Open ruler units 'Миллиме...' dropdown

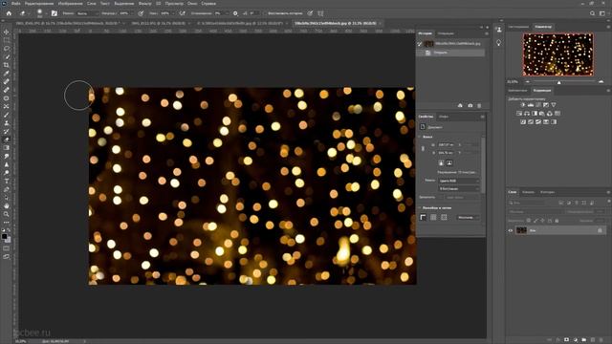(x=468, y=217)
